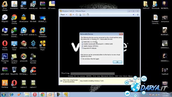Open VMware Player desktop shortcut

42,46
